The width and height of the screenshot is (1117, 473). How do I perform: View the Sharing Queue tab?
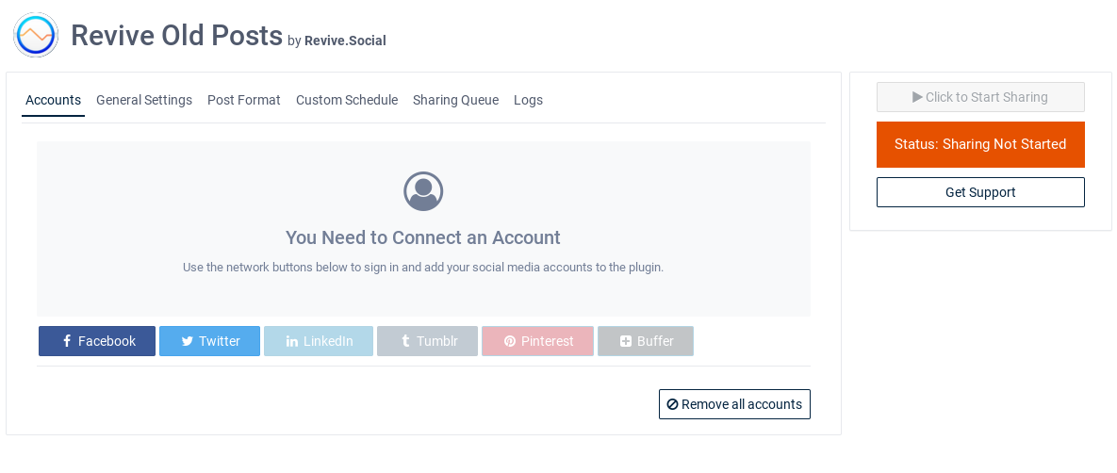click(455, 100)
